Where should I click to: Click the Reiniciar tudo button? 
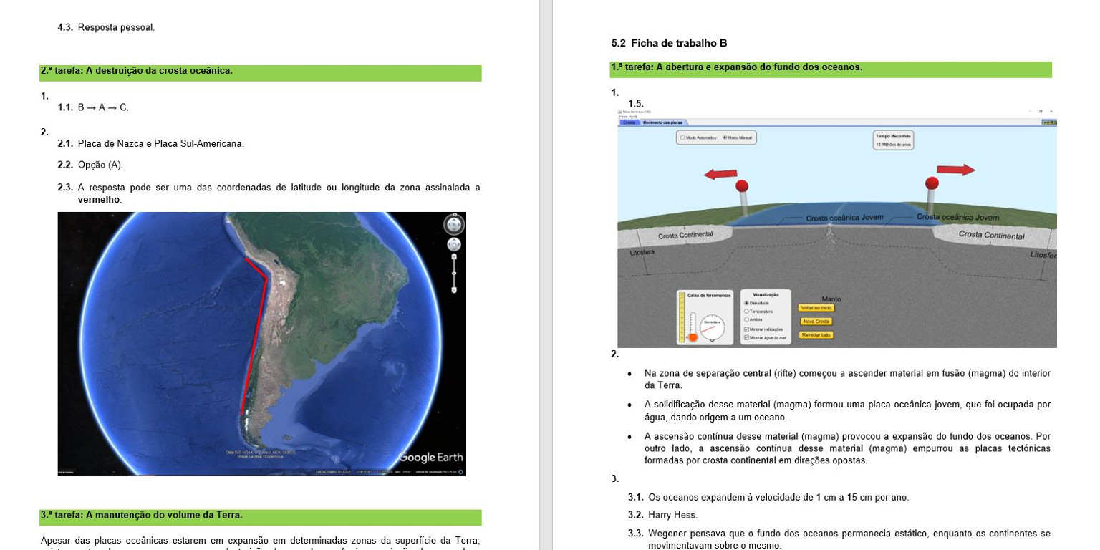pos(816,335)
